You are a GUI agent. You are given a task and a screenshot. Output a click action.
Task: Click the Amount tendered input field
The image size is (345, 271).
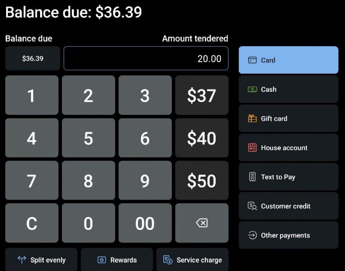pos(146,58)
